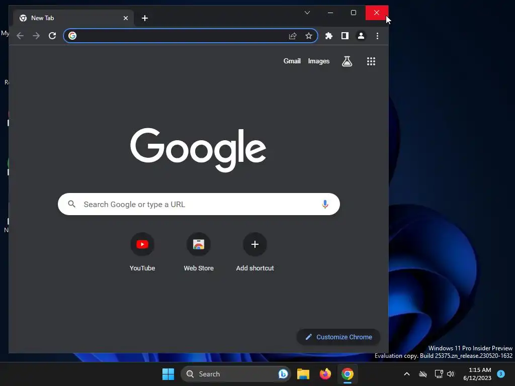Viewport: 515px width, 386px height.
Task: Click the forward navigation arrow
Action: [x=36, y=36]
